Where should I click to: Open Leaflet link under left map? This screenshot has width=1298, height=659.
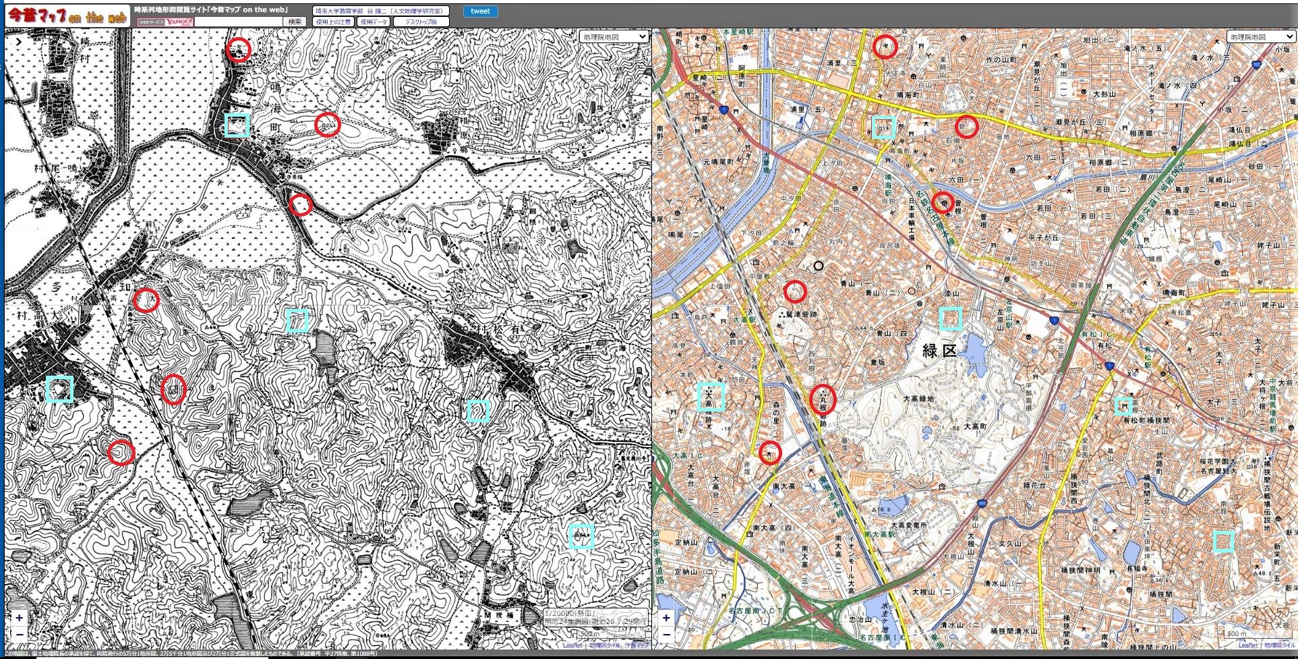point(572,646)
